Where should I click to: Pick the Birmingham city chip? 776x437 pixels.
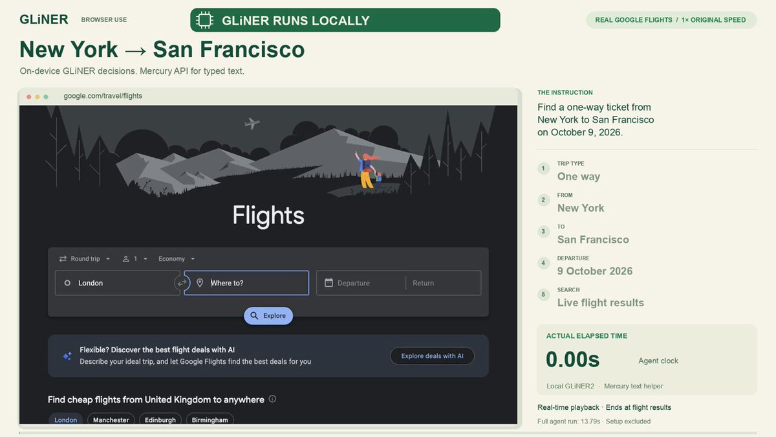click(x=210, y=420)
